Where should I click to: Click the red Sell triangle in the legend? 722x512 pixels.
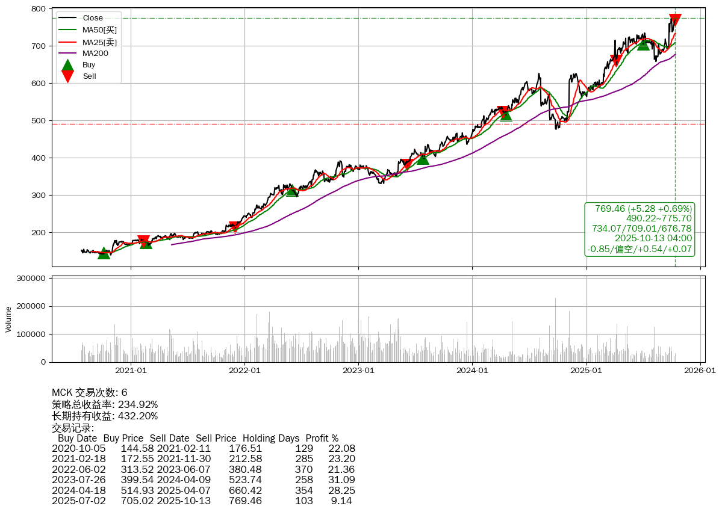(68, 76)
